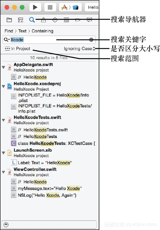This screenshot has width=160, height=230.
Task: Click the yellow minimize window button
Action: 14,7
